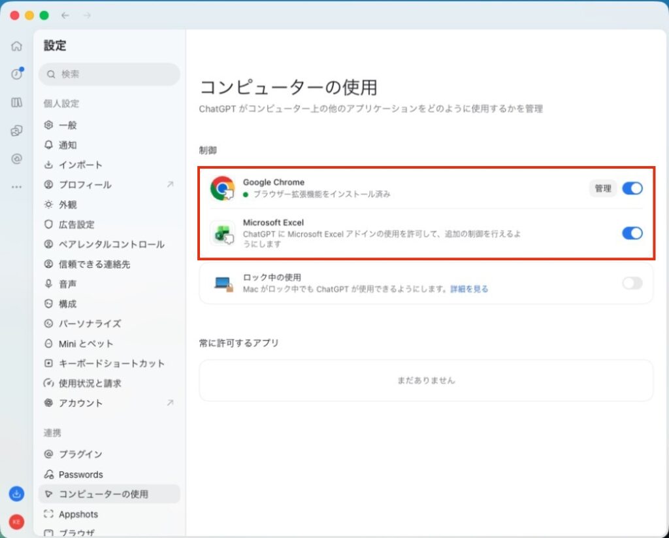Open プロフィール settings
Viewport: 669px width, 538px height.
(x=109, y=184)
